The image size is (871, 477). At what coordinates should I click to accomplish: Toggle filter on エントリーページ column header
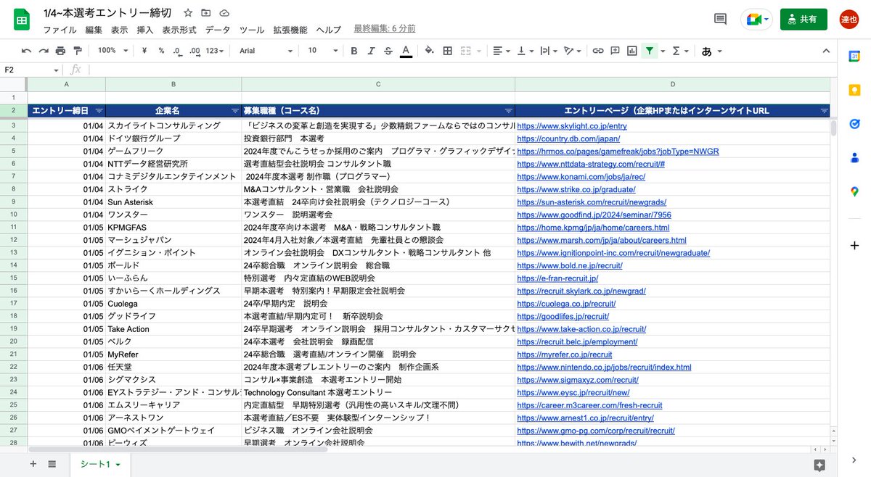coord(824,111)
